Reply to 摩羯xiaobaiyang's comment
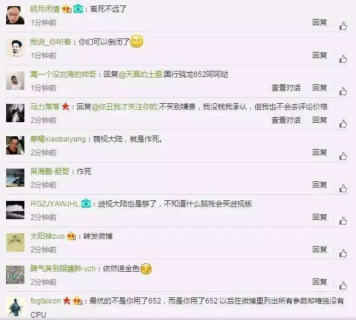The height and width of the screenshot is (320, 356). pyautogui.click(x=319, y=152)
